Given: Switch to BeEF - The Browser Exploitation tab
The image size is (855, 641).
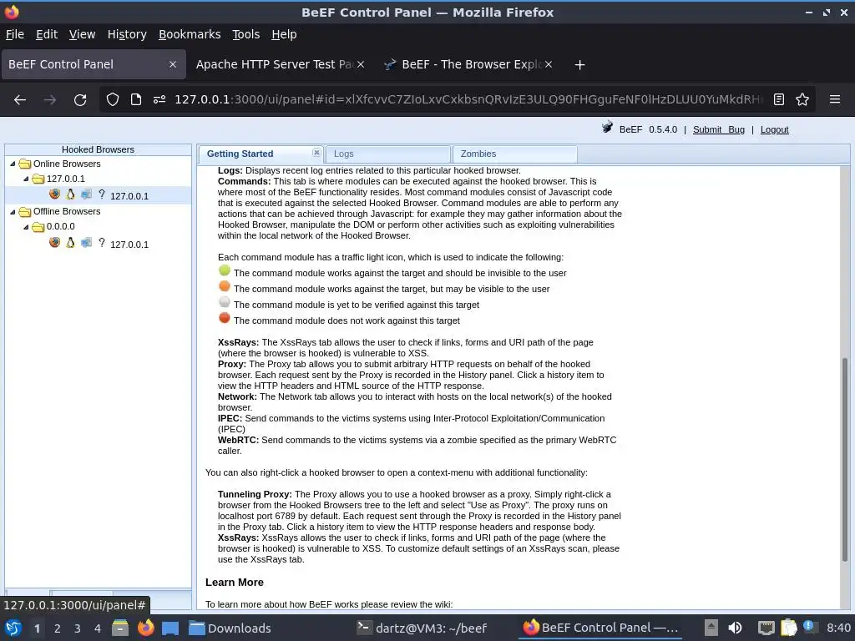Looking at the screenshot, I should point(471,64).
